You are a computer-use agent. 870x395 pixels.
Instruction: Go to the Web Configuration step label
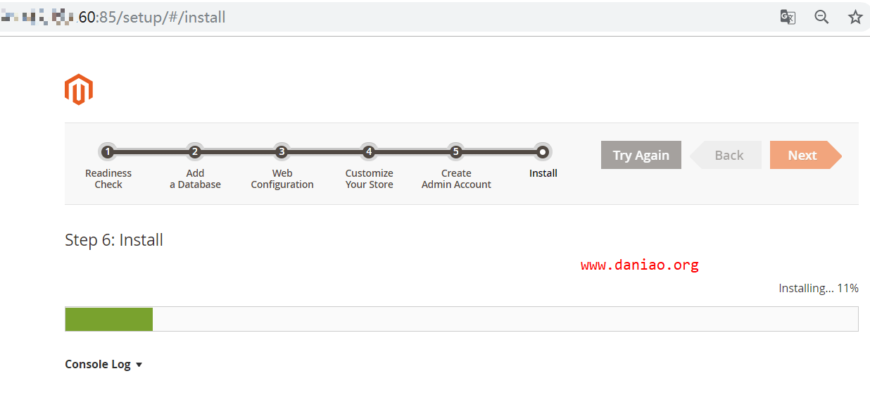(x=282, y=179)
